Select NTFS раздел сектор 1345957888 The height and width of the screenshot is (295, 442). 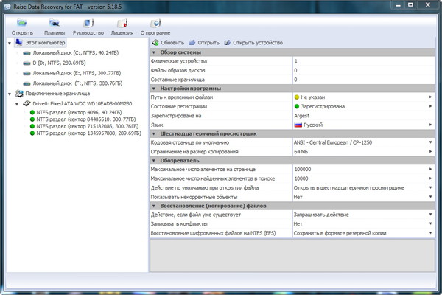(89, 133)
